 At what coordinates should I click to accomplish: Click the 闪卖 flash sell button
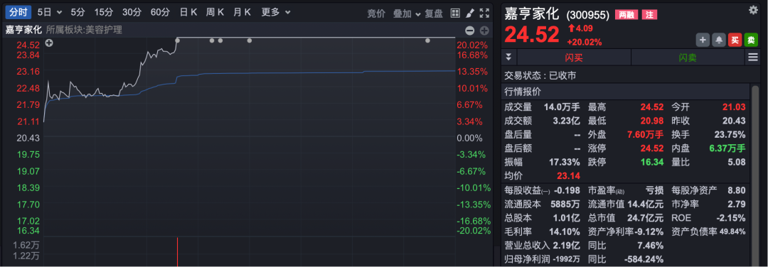(688, 58)
